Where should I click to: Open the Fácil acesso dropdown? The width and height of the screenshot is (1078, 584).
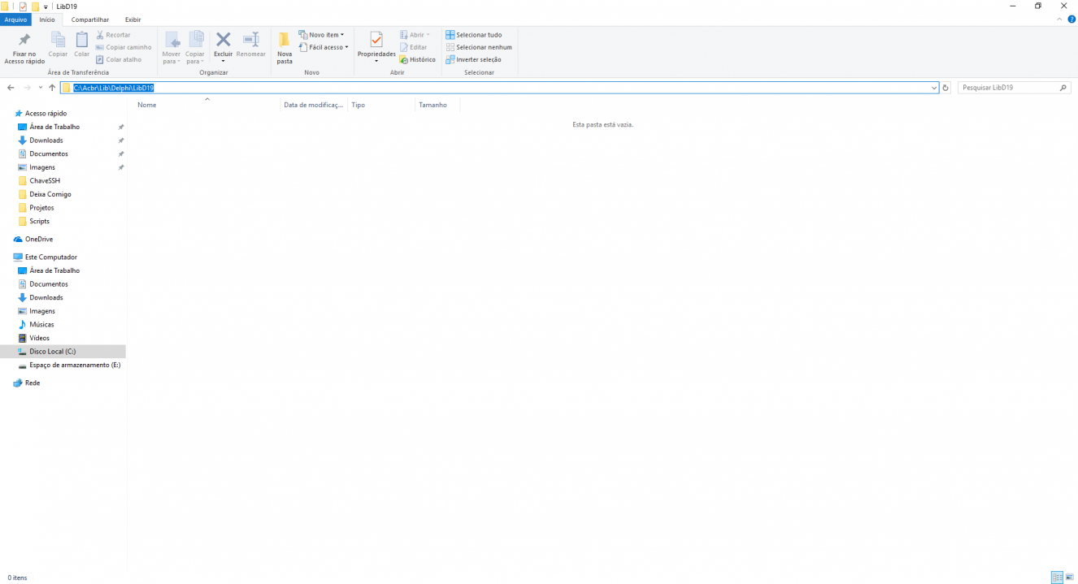click(324, 47)
